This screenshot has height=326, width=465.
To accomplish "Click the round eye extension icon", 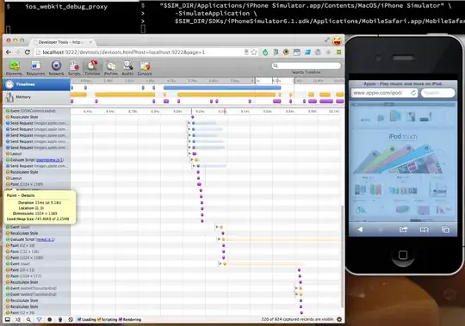I will coord(286,52).
